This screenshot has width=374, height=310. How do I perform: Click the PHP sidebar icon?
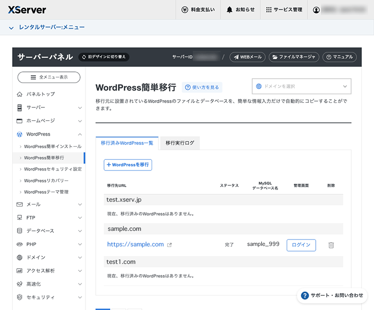tap(19, 244)
